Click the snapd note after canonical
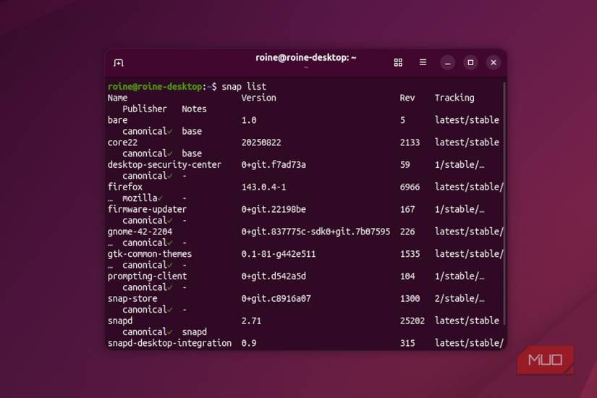 point(194,331)
